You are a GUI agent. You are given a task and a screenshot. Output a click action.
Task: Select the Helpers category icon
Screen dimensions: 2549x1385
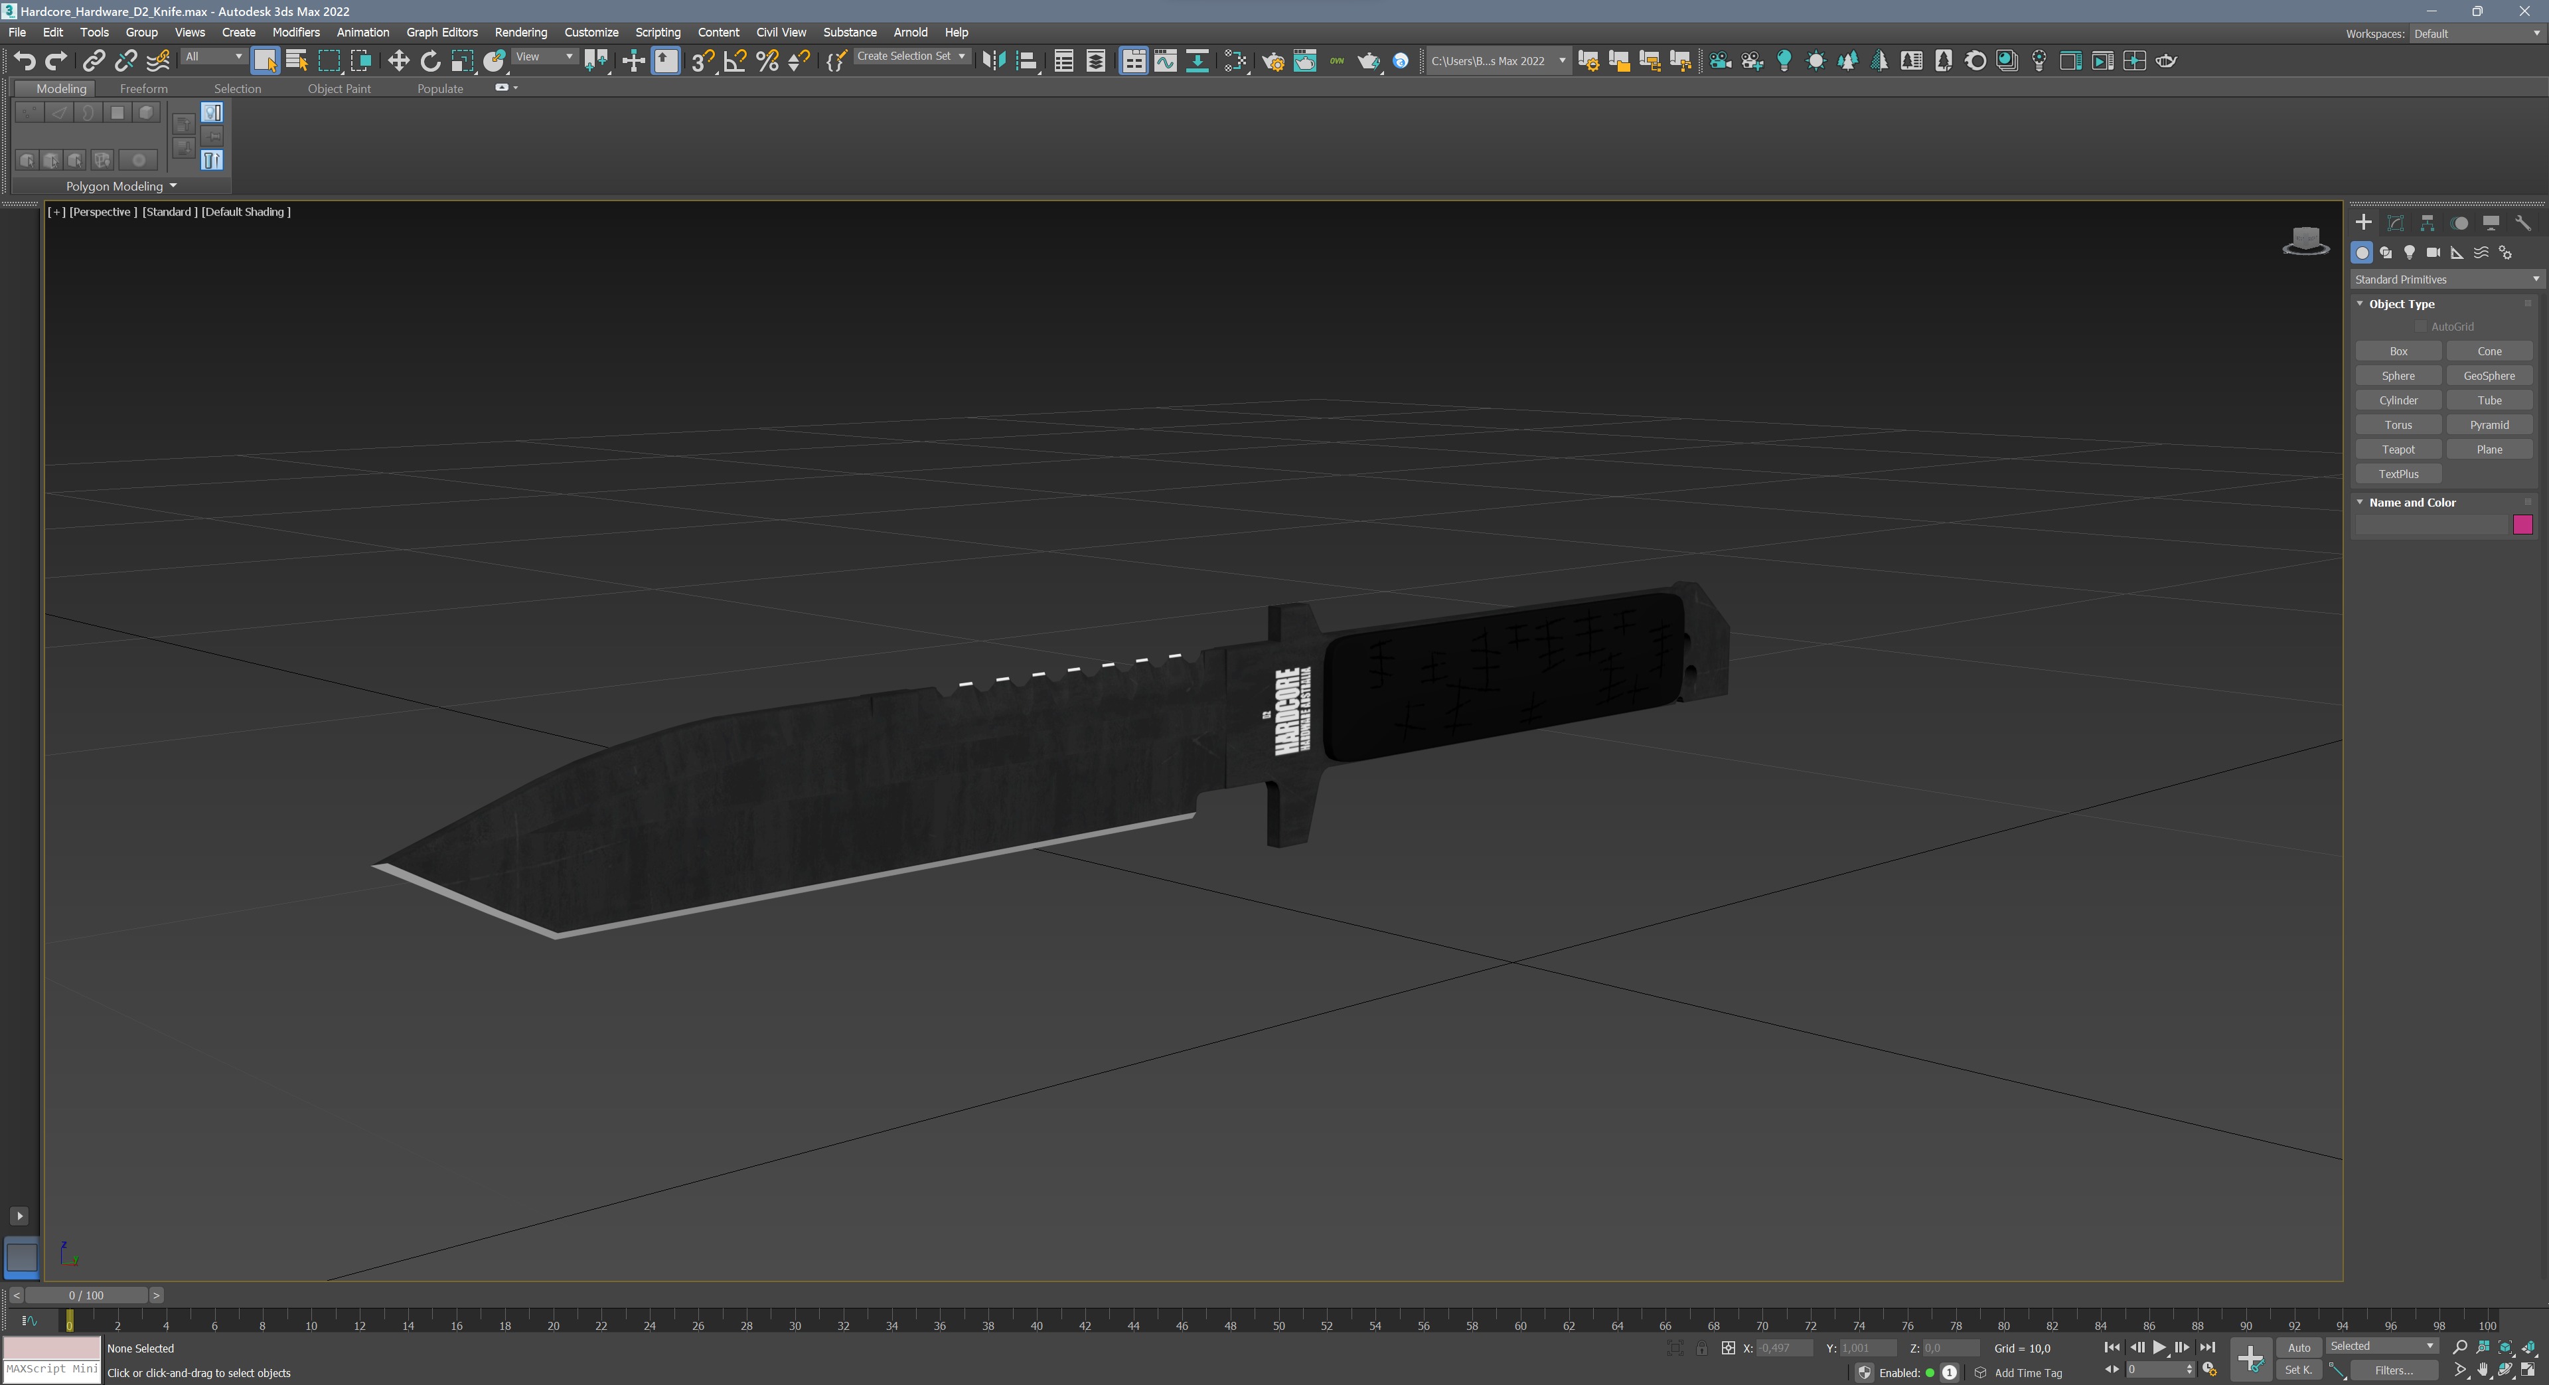point(2458,252)
